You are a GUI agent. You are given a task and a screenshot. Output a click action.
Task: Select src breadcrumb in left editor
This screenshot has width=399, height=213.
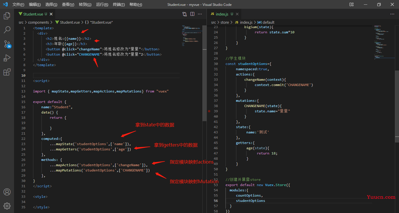point(21,22)
